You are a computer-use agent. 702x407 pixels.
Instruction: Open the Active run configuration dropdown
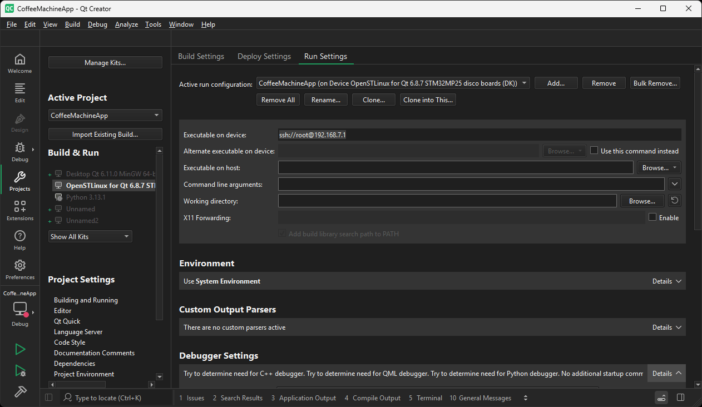tap(523, 82)
